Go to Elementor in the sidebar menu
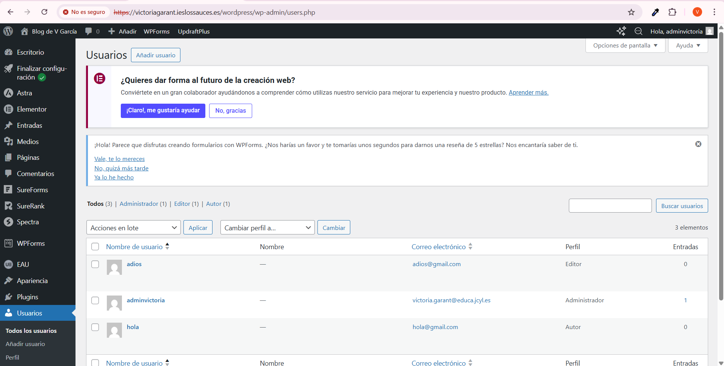 click(32, 109)
